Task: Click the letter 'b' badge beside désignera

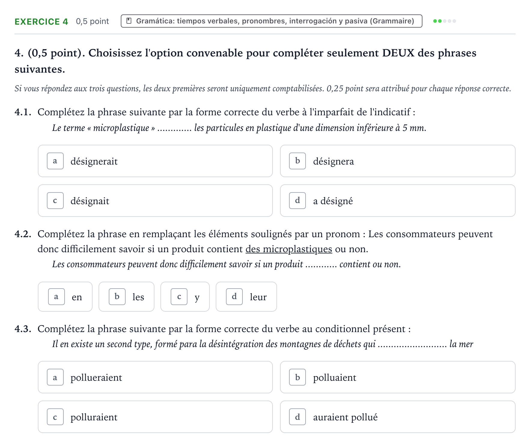Action: [x=297, y=161]
